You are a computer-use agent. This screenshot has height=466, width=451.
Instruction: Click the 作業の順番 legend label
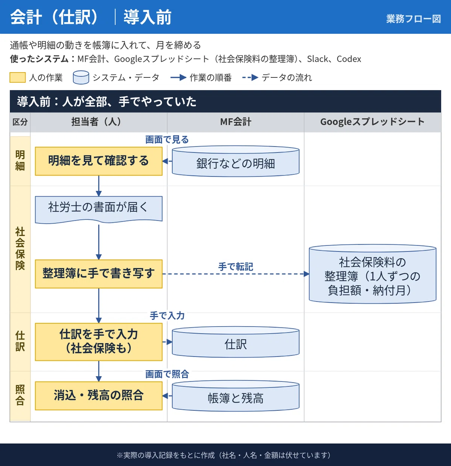[210, 78]
